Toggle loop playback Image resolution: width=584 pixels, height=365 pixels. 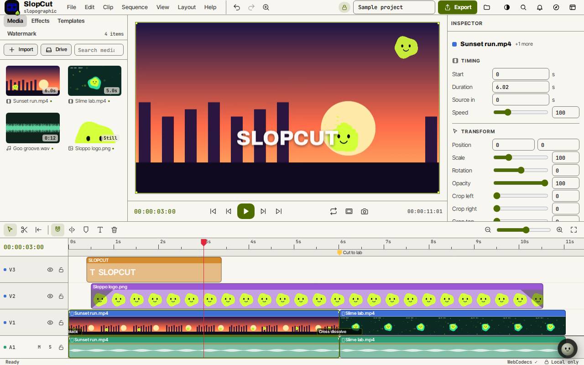point(334,211)
